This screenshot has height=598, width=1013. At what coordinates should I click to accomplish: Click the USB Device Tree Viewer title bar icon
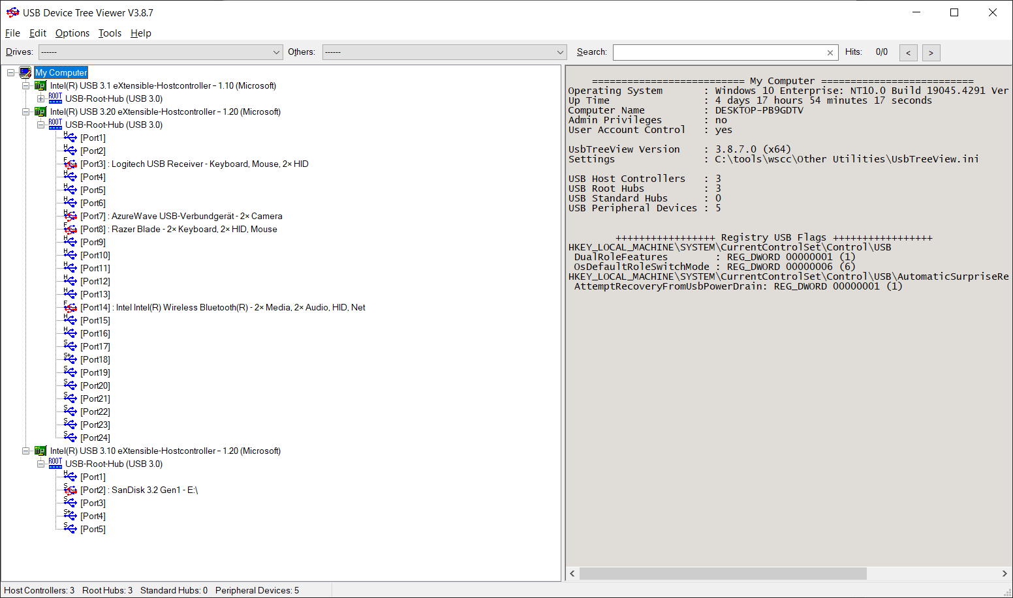[x=12, y=12]
